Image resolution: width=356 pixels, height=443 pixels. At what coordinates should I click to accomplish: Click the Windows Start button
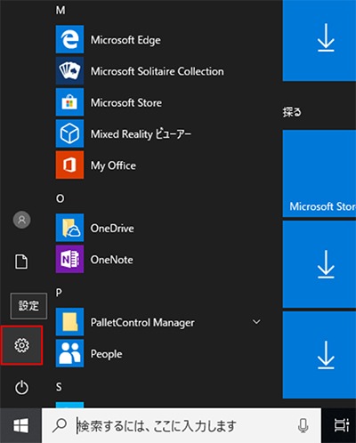[20, 425]
